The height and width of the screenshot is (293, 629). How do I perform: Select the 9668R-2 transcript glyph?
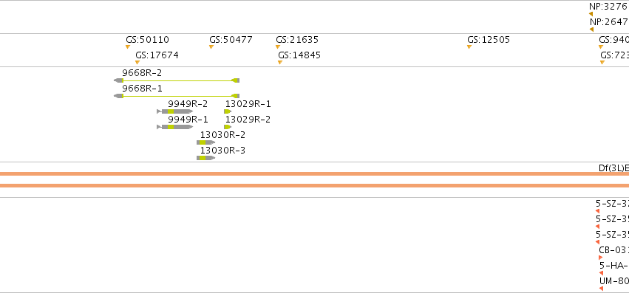[177, 80]
